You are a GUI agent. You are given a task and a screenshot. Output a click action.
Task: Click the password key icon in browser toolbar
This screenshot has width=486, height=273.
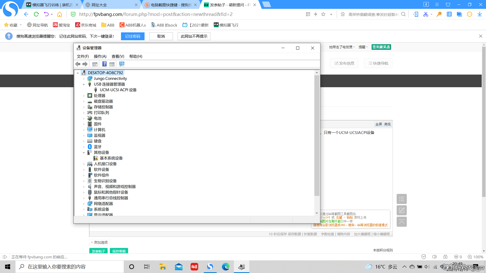coord(439,14)
